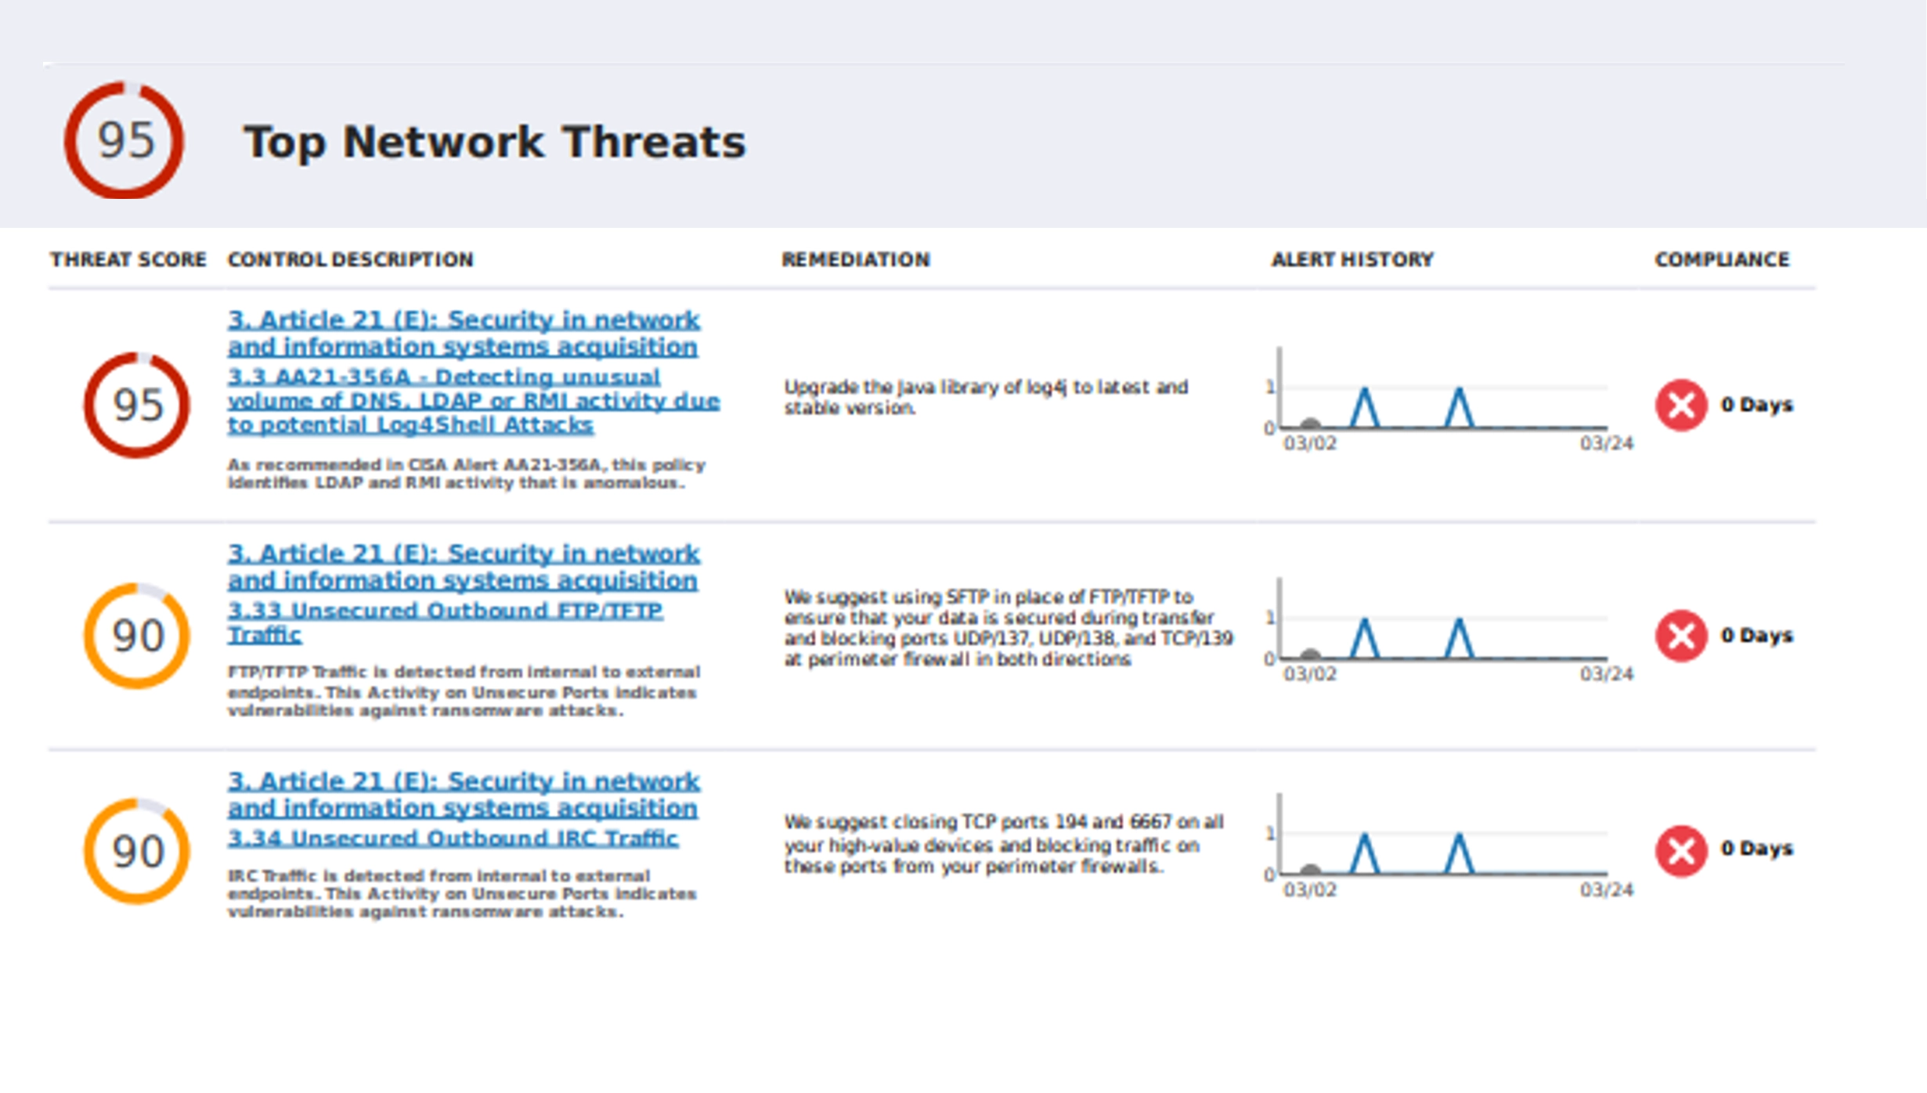Click the ALERT HISTORY column header
The image size is (1927, 1093).
(x=1351, y=260)
